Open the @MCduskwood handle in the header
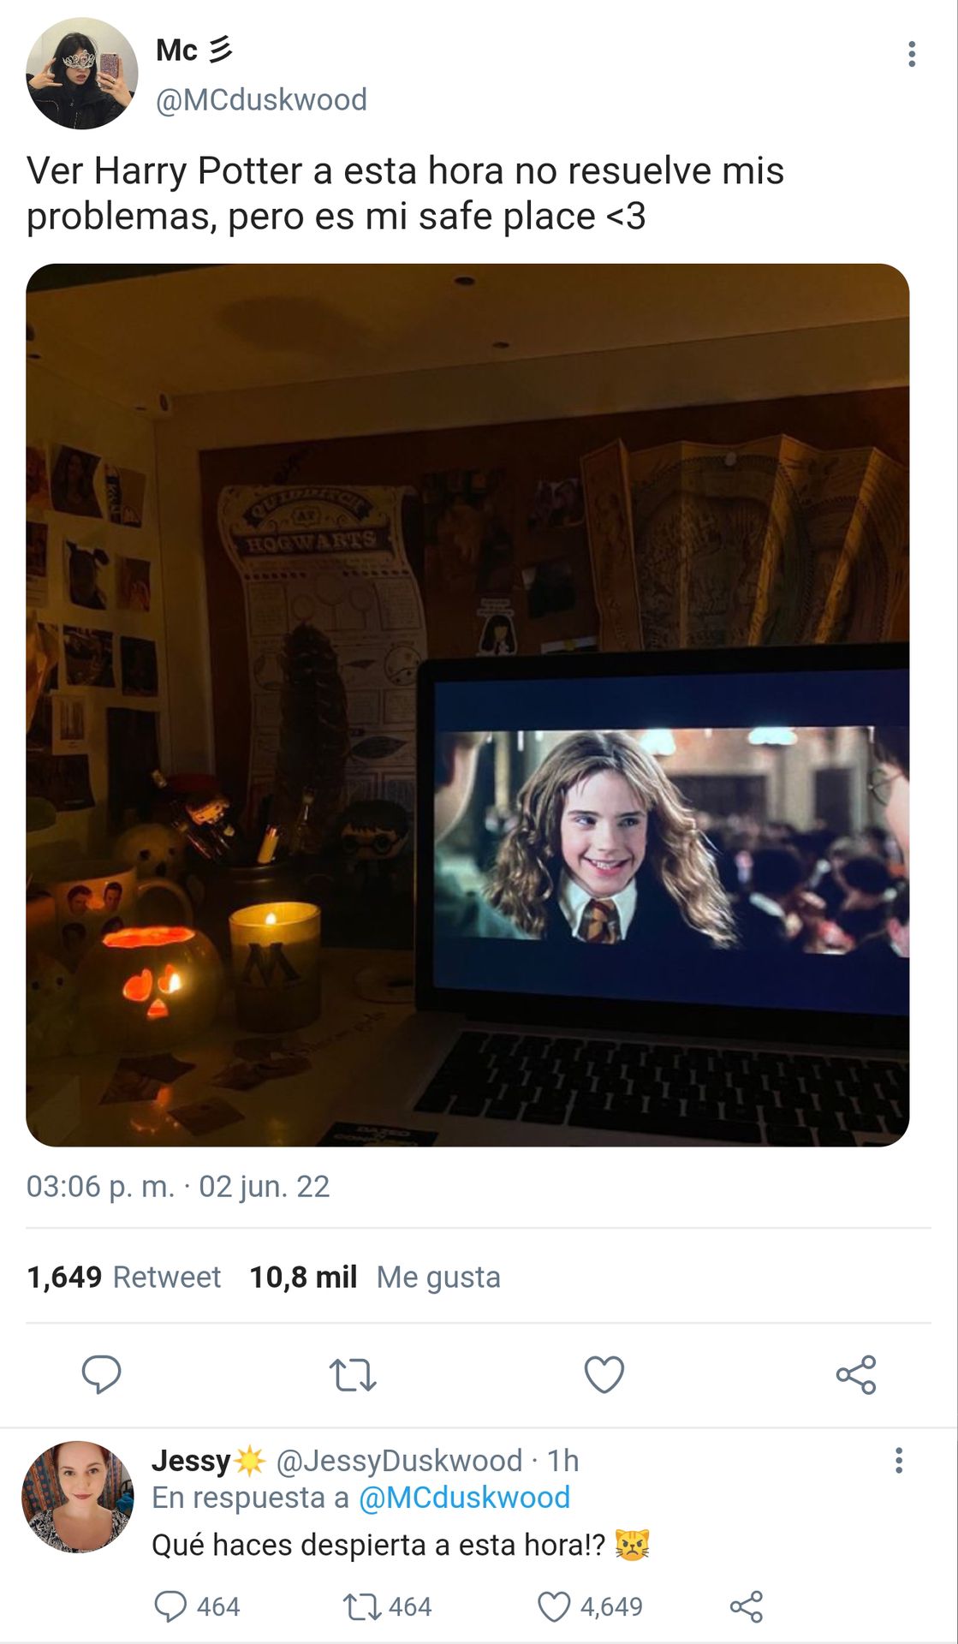The width and height of the screenshot is (958, 1644). 261,99
